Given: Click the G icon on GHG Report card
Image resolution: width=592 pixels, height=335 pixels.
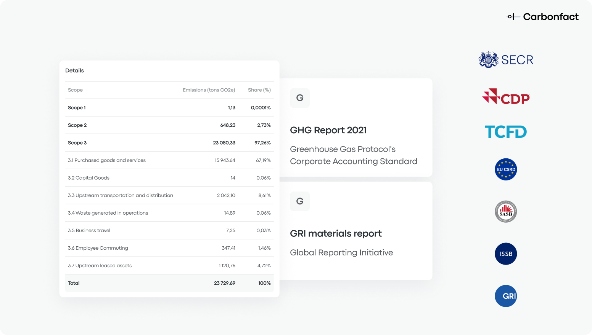Looking at the screenshot, I should [300, 98].
